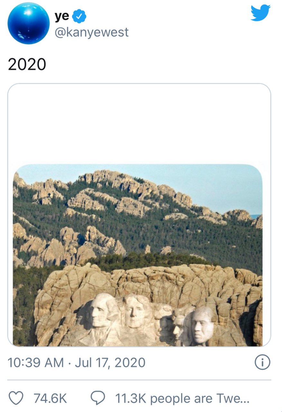Click the Twitter bird logo
Screen dimensions: 282x412
click(260, 13)
